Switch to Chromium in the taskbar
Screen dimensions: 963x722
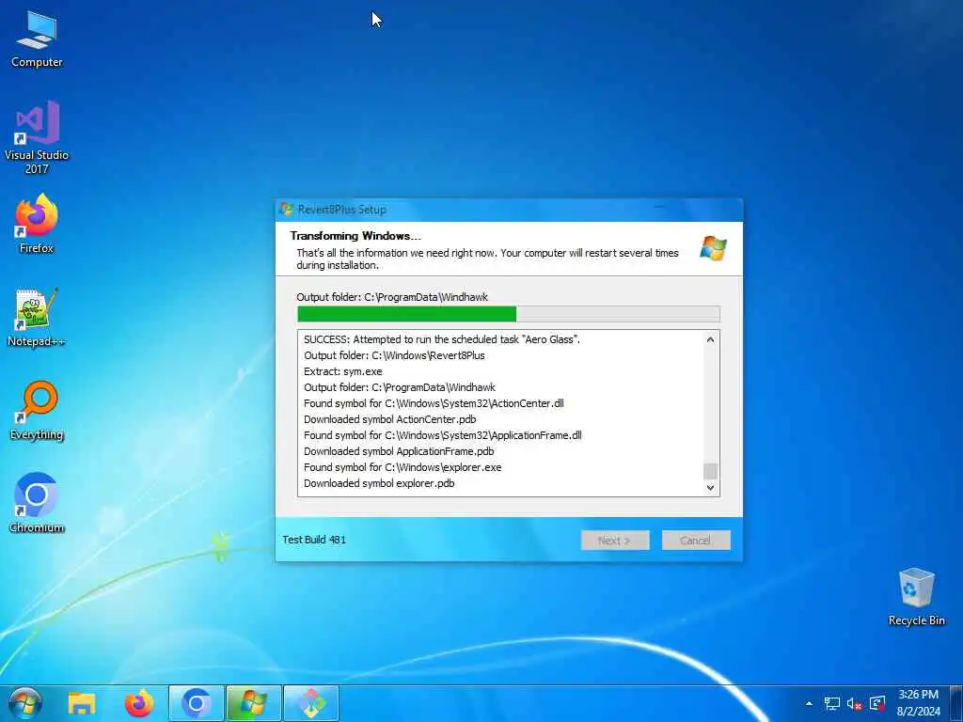[197, 703]
